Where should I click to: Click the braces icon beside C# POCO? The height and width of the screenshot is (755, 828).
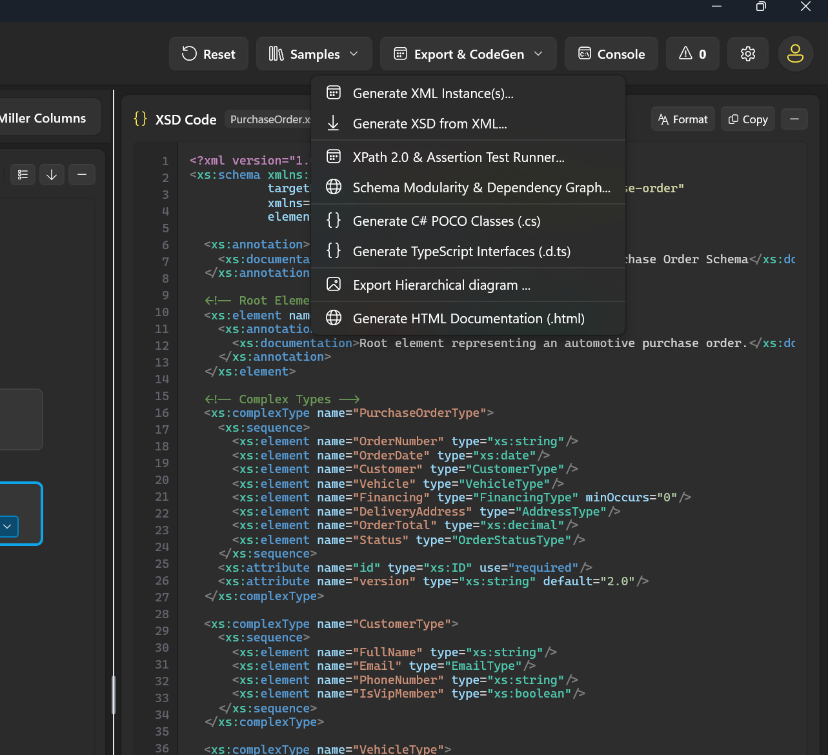point(334,221)
